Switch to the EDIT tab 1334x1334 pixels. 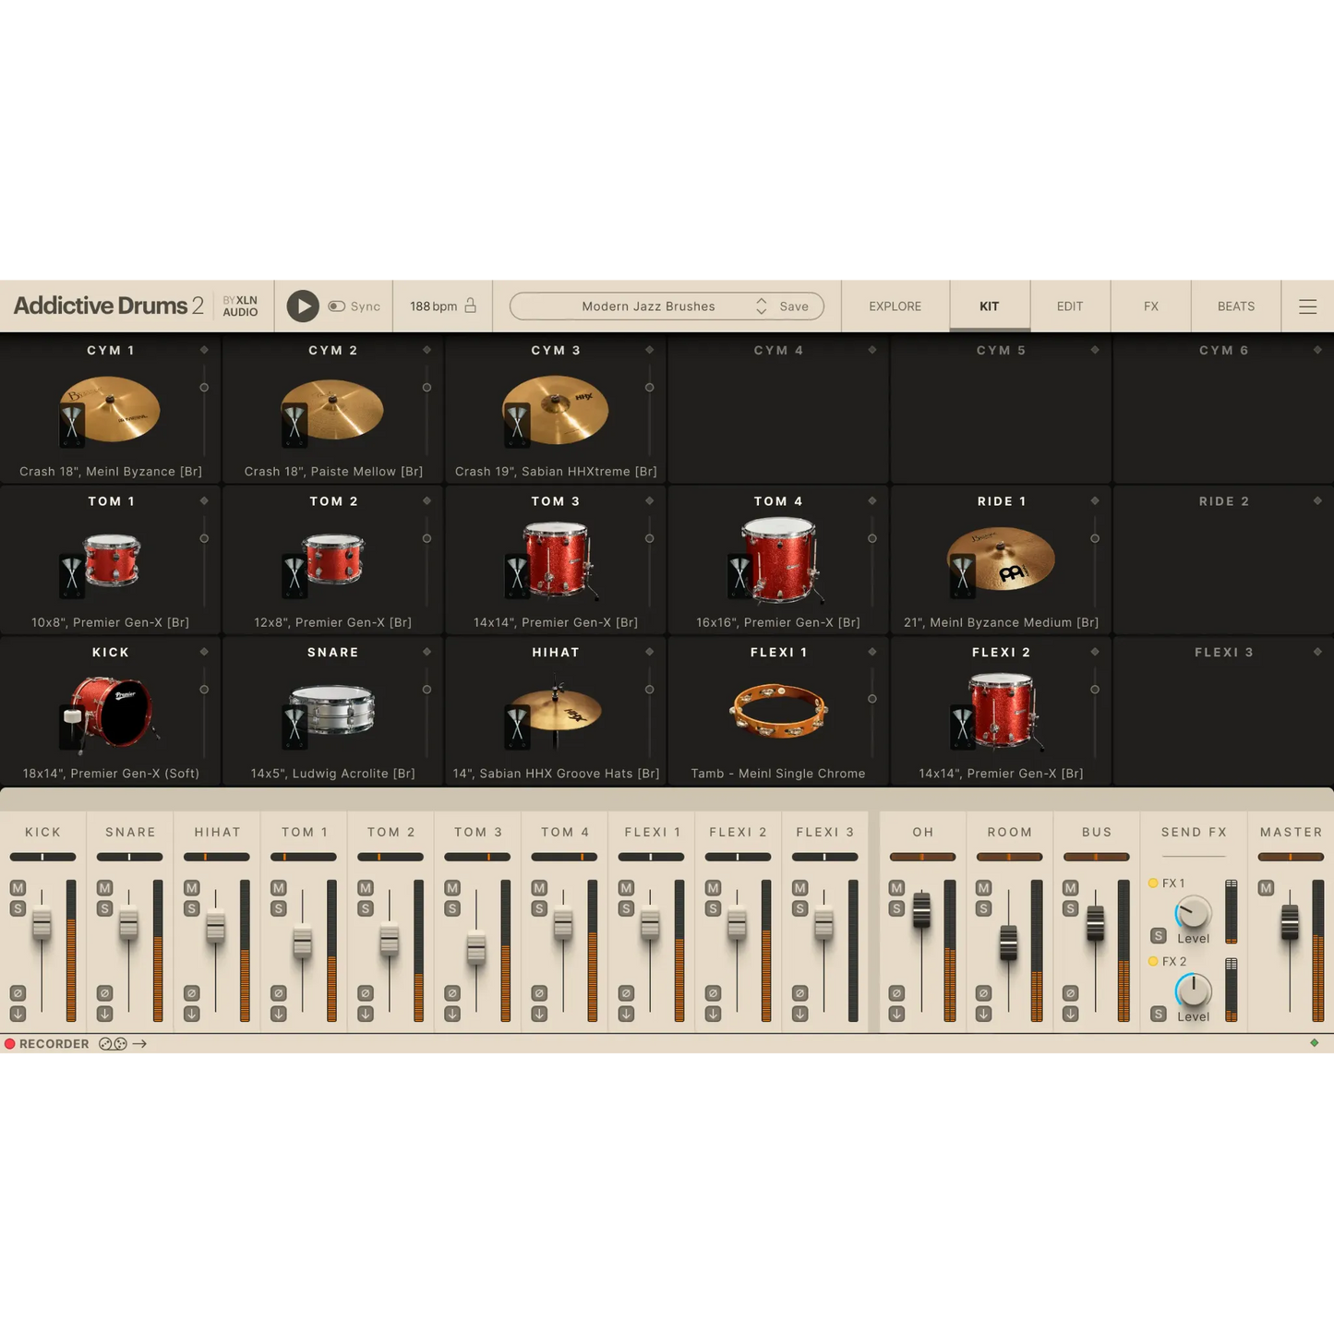[x=1069, y=306]
